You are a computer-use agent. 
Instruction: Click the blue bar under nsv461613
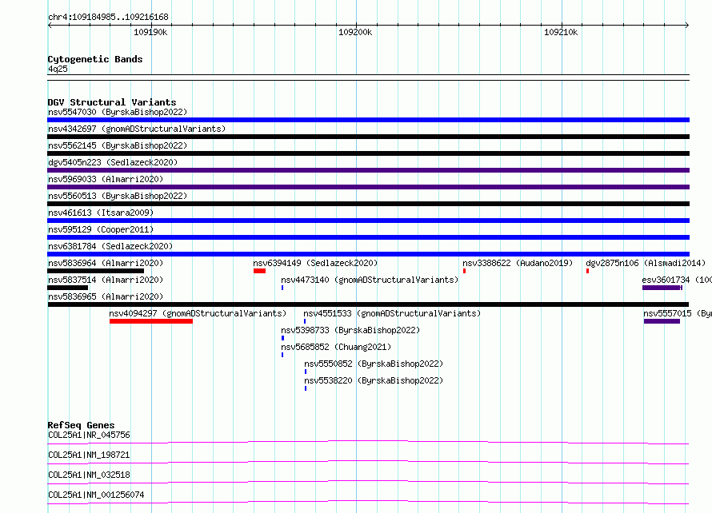pos(368,221)
